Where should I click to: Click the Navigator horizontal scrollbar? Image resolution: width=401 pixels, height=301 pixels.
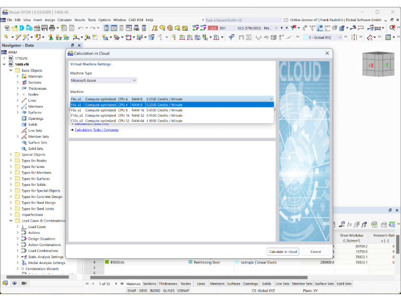point(37,277)
